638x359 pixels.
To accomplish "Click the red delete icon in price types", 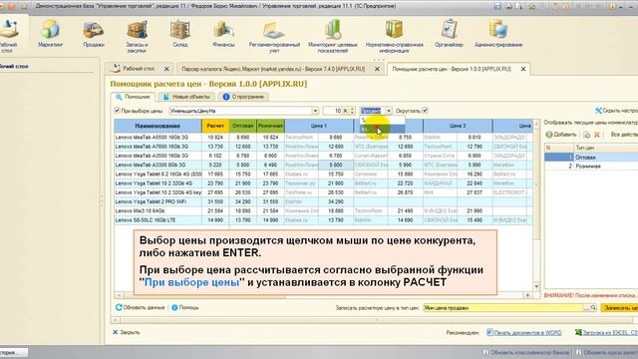I will 596,135.
